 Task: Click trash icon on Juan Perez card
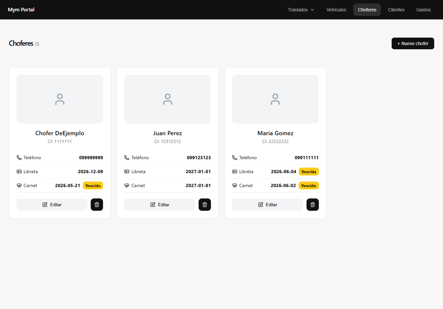[205, 205]
